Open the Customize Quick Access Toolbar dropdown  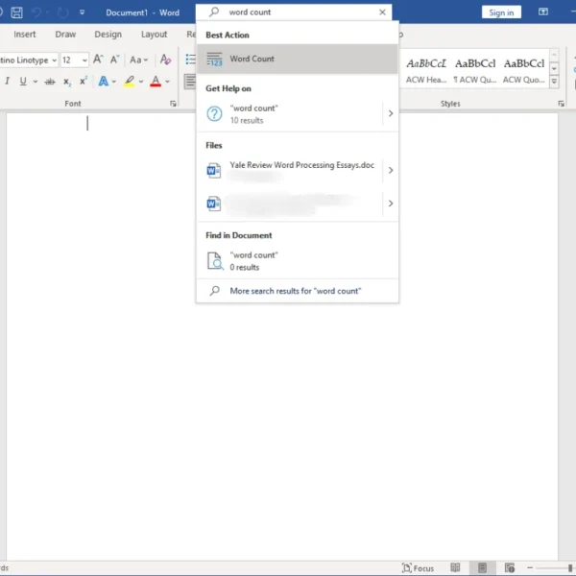(x=82, y=12)
